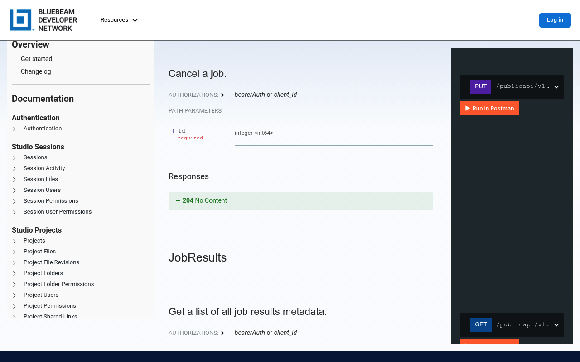Expand AUTHORIZATIONS under job results metadata
Screen dimensions: 580x362
click(x=197, y=333)
